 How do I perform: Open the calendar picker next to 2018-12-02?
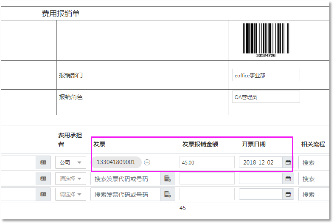tap(288, 162)
